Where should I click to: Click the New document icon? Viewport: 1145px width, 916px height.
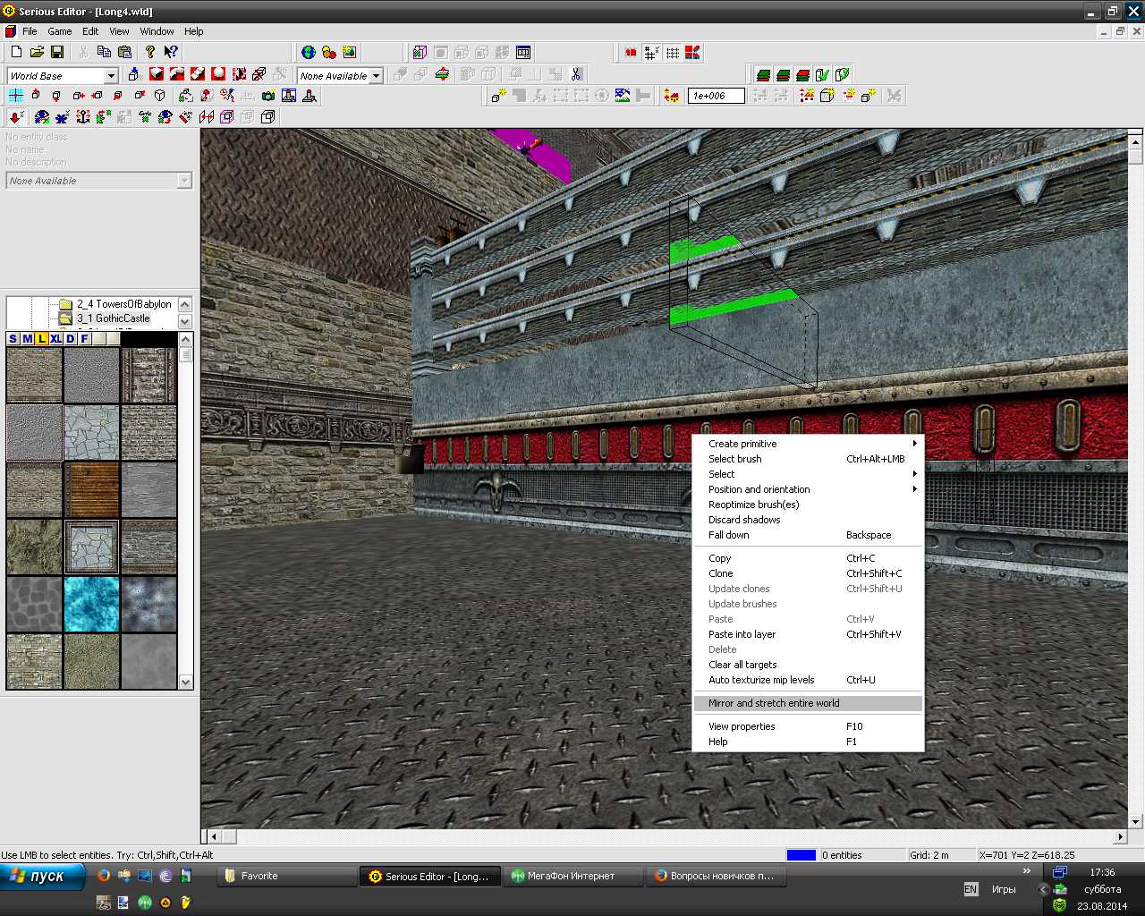click(x=16, y=53)
